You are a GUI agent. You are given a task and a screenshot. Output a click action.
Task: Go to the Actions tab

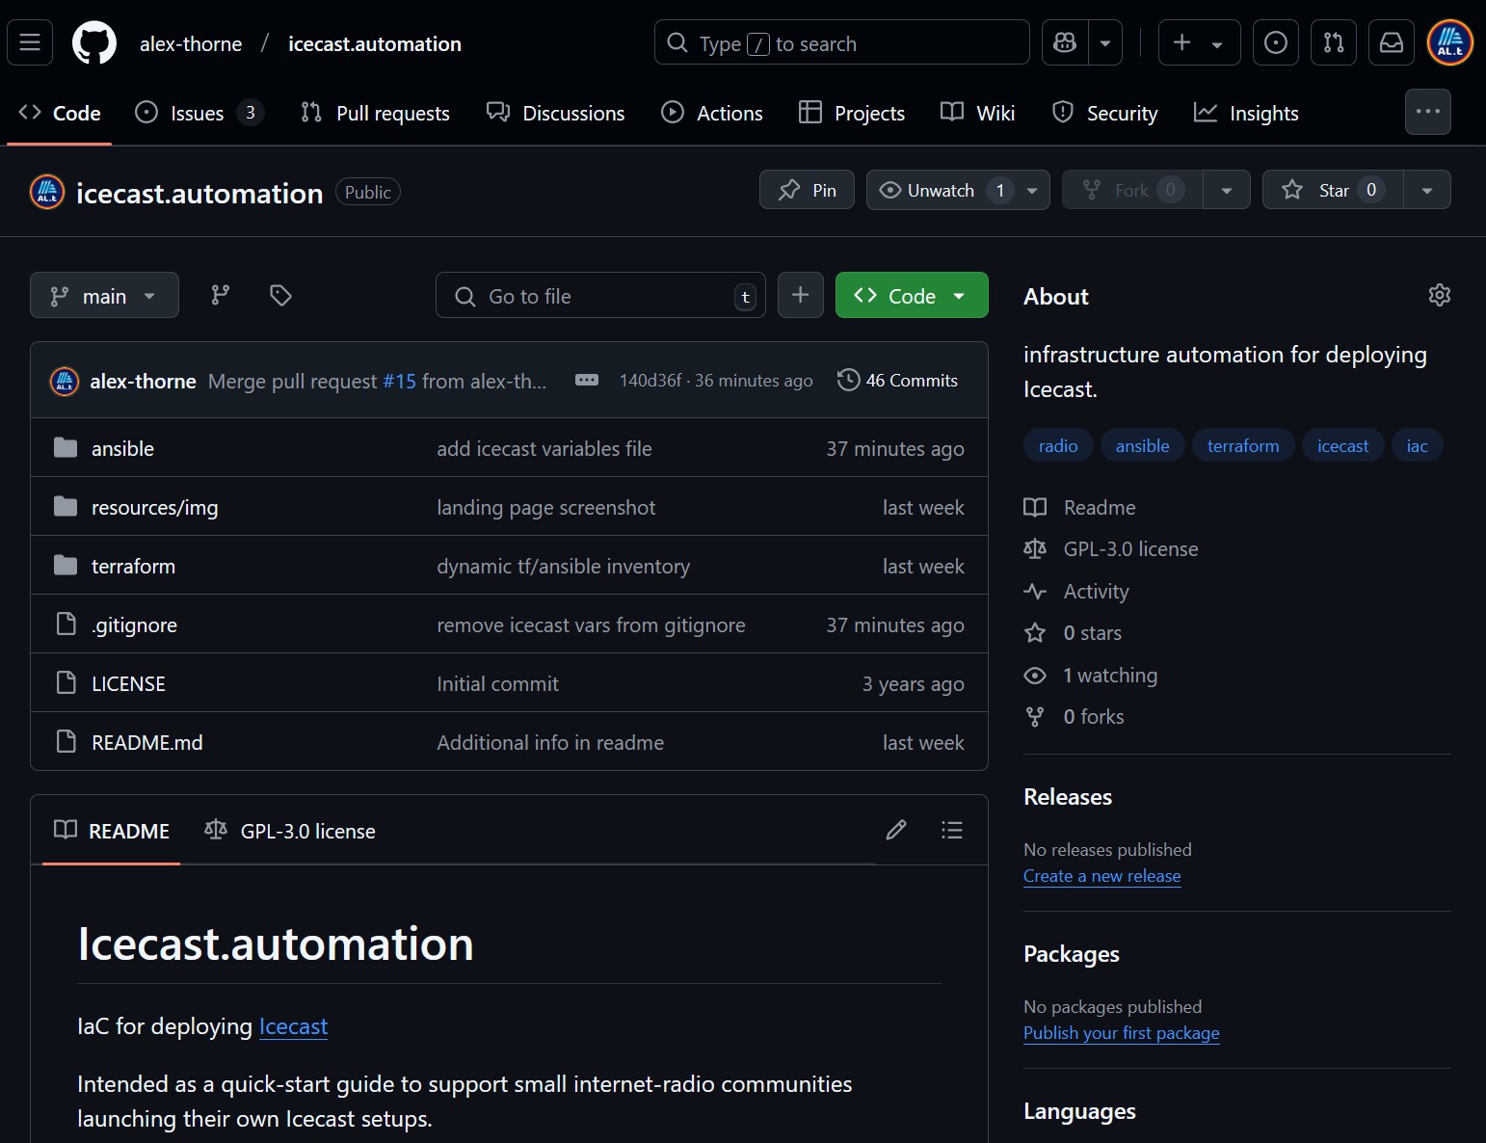[712, 113]
